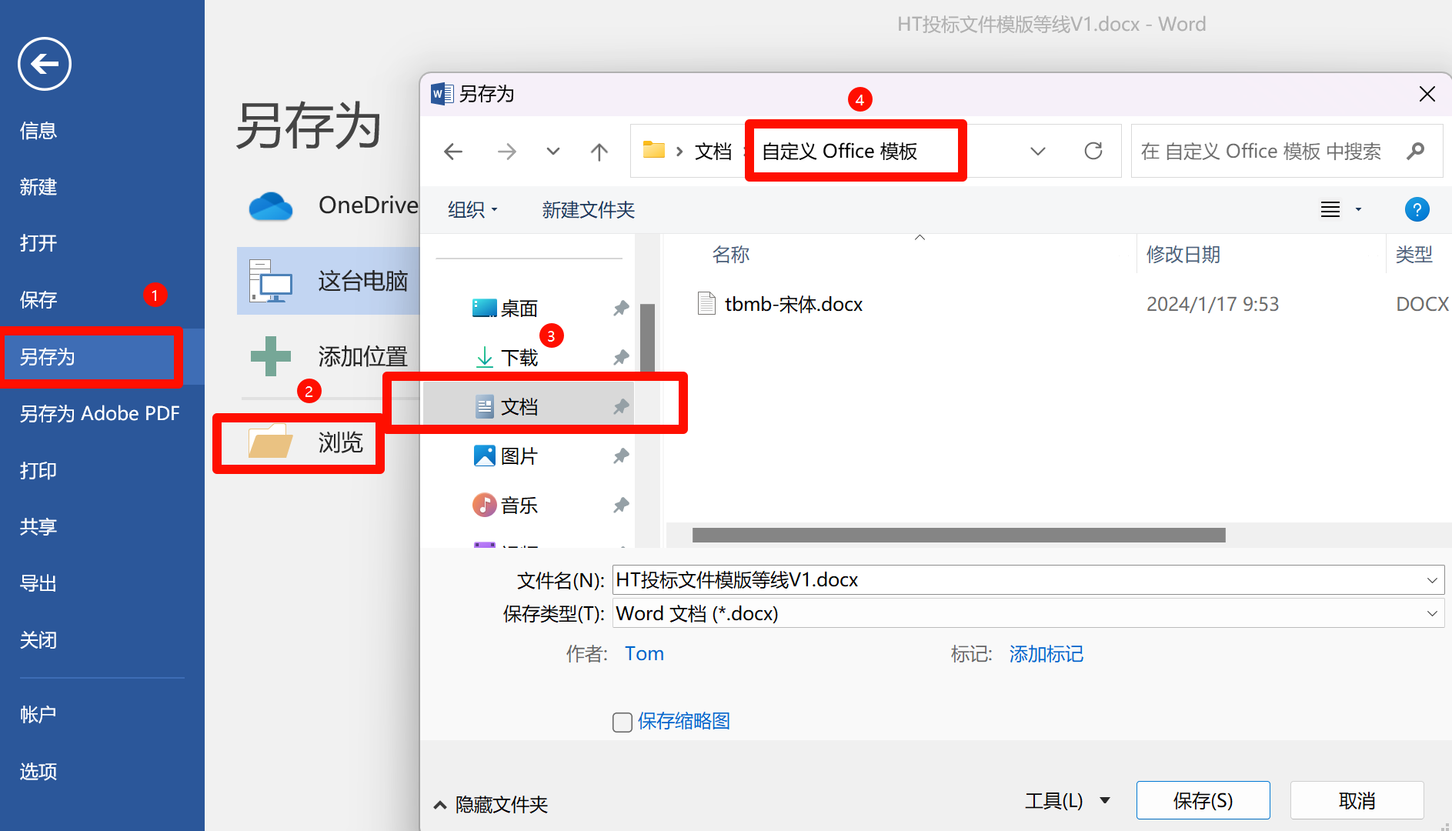Select 信息 in the backstage menu

38,131
